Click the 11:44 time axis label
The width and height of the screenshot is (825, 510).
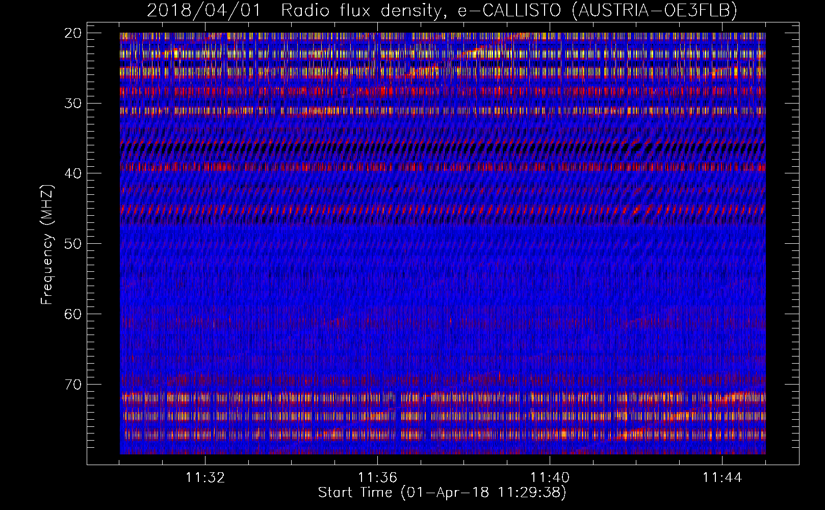722,478
